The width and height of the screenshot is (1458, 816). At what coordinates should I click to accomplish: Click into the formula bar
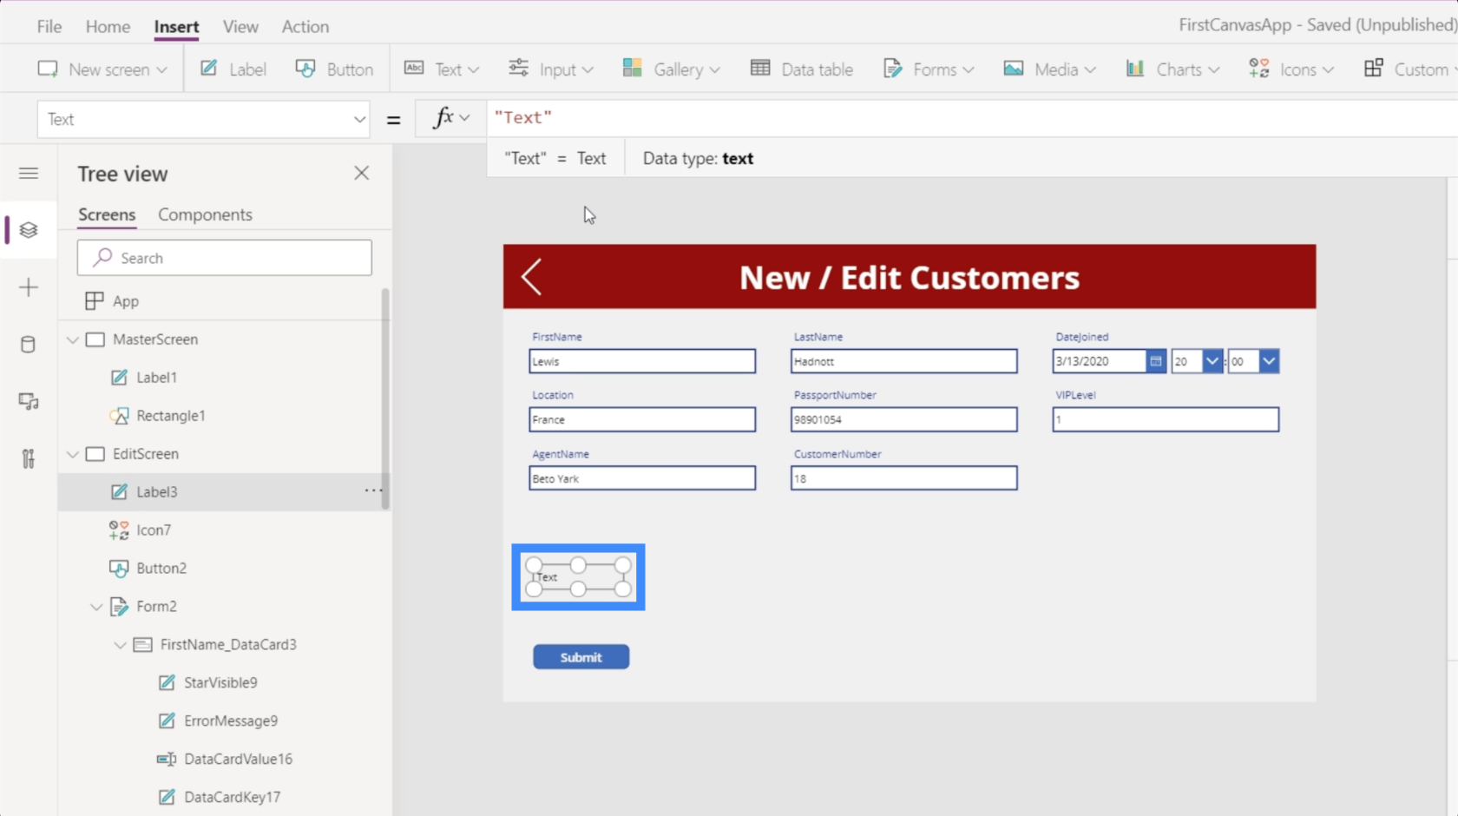click(x=972, y=118)
